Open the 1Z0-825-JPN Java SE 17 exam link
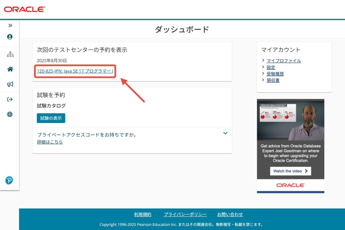This screenshot has width=345, height=230. tap(75, 71)
